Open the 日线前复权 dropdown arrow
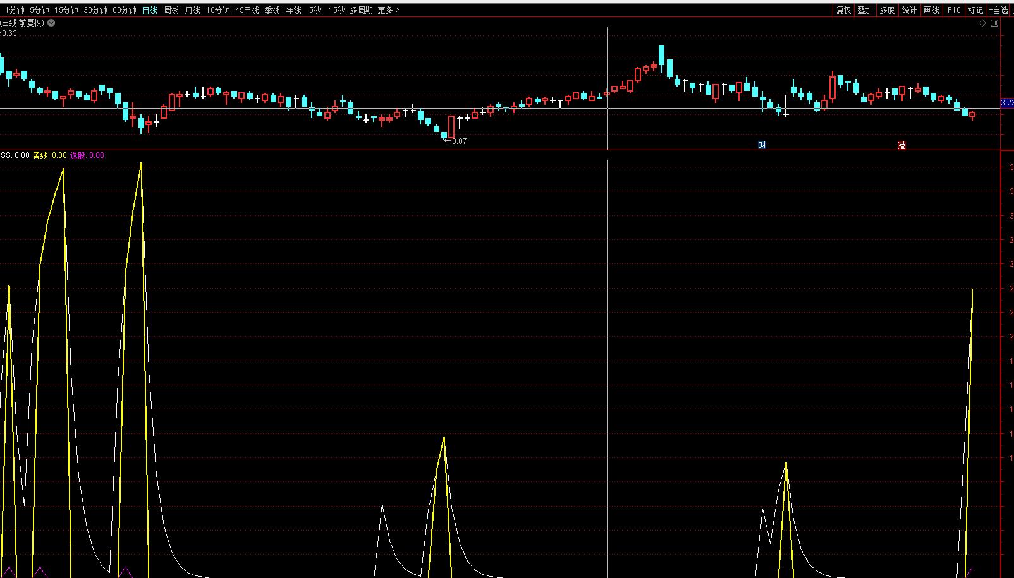The image size is (1014, 578). [51, 23]
